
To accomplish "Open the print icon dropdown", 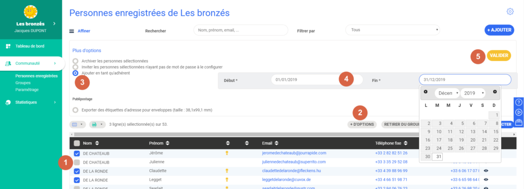I will tap(97, 124).
